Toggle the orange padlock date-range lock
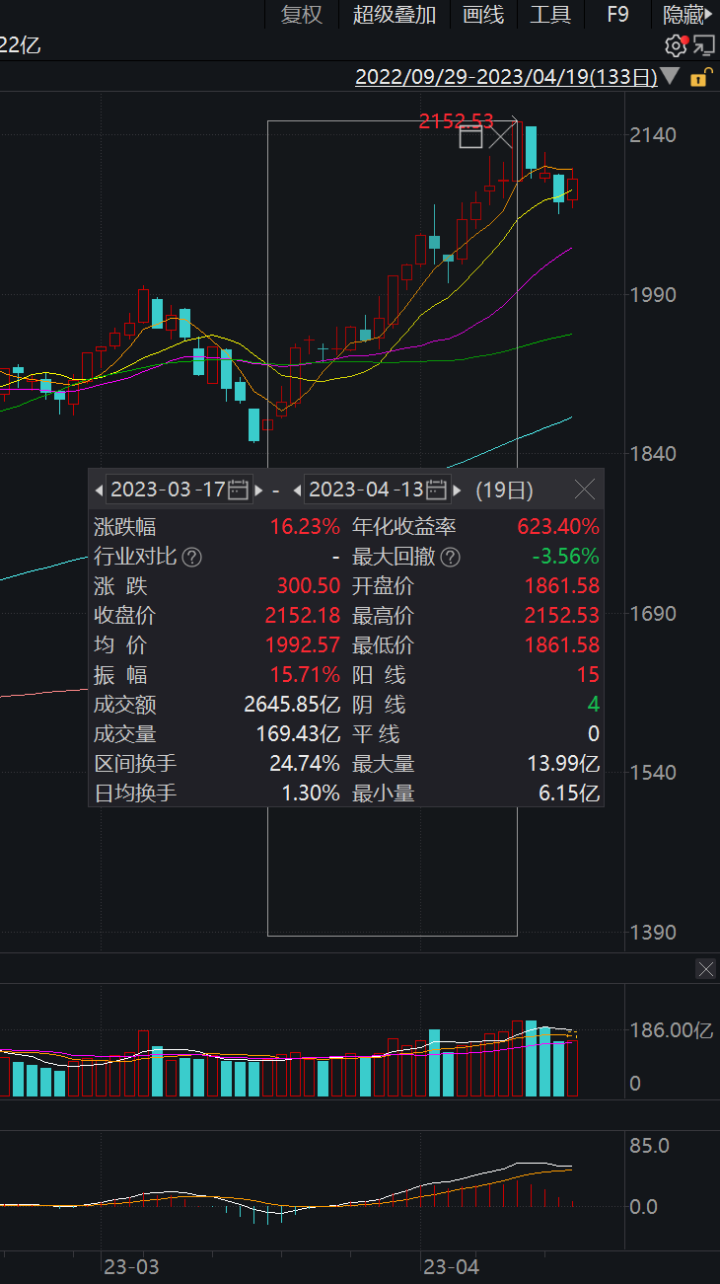 coord(699,77)
